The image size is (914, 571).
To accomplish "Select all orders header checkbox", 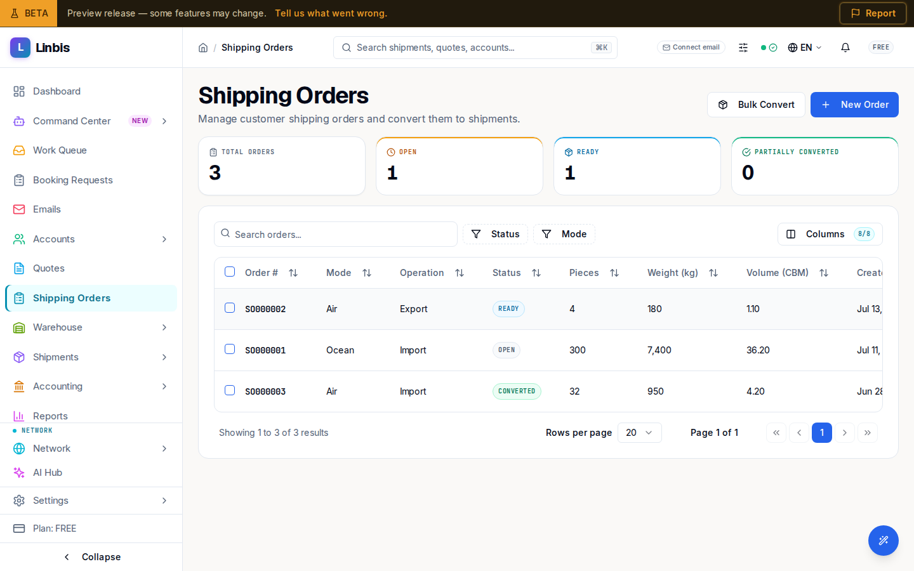I will (x=230, y=272).
